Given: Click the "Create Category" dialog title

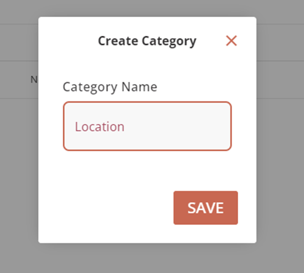Looking at the screenshot, I should 147,41.
